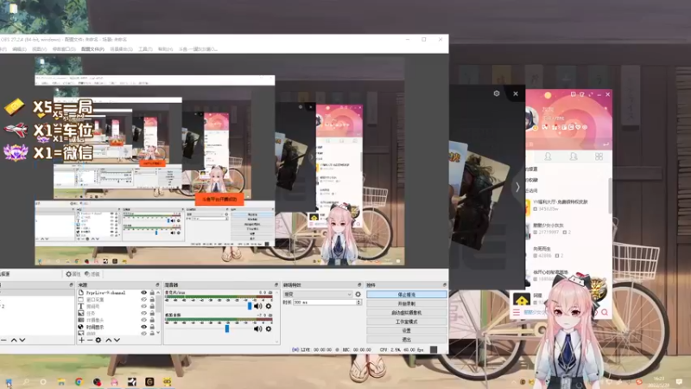Open the 滤镜 filters button above Sources
691x389 pixels.
pyautogui.click(x=92, y=274)
